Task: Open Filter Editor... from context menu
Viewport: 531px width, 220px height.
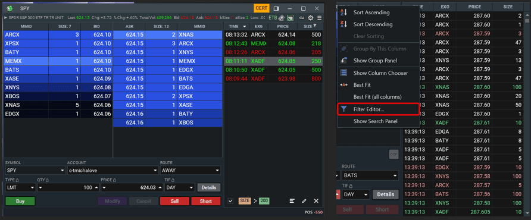Action: (x=379, y=109)
